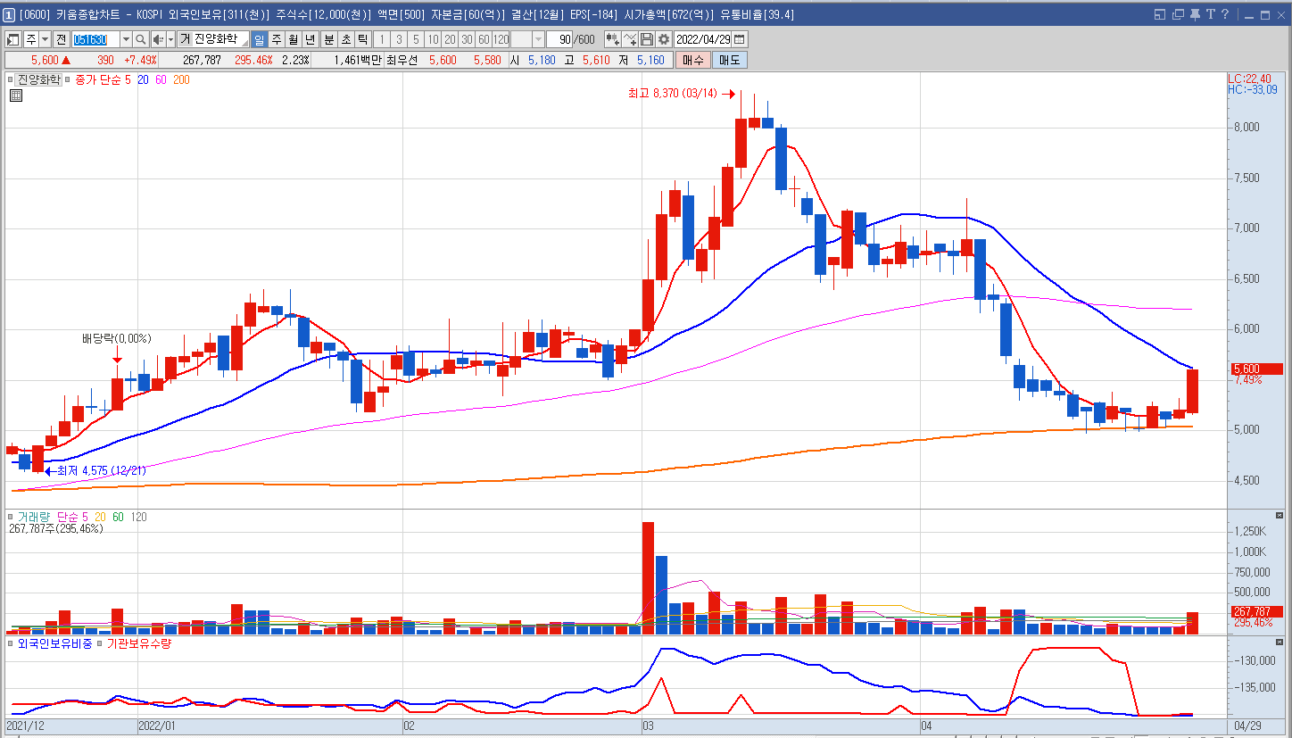This screenshot has height=738, width=1292.
Task: Pin the window with pushpin icon
Action: (1196, 14)
